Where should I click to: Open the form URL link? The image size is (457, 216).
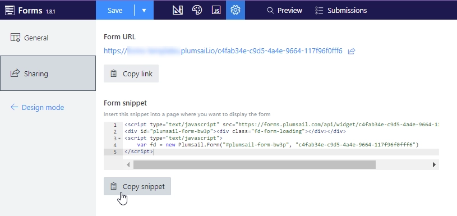click(223, 51)
